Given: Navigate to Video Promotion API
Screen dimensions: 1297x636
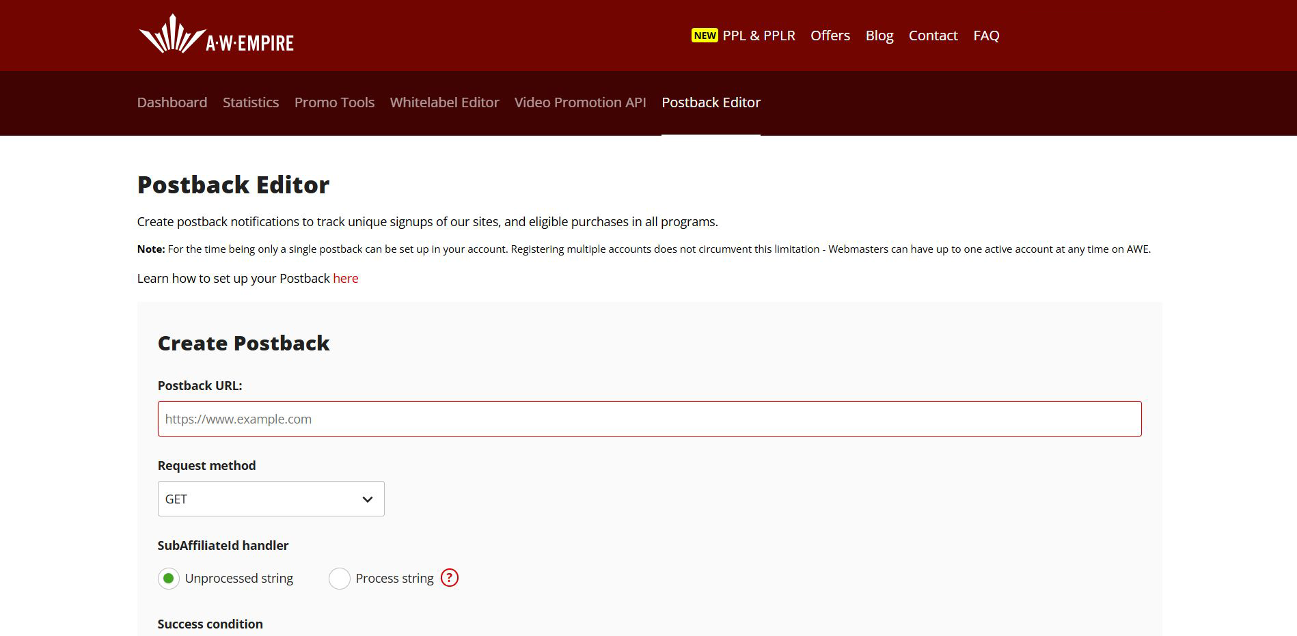Looking at the screenshot, I should coord(580,102).
